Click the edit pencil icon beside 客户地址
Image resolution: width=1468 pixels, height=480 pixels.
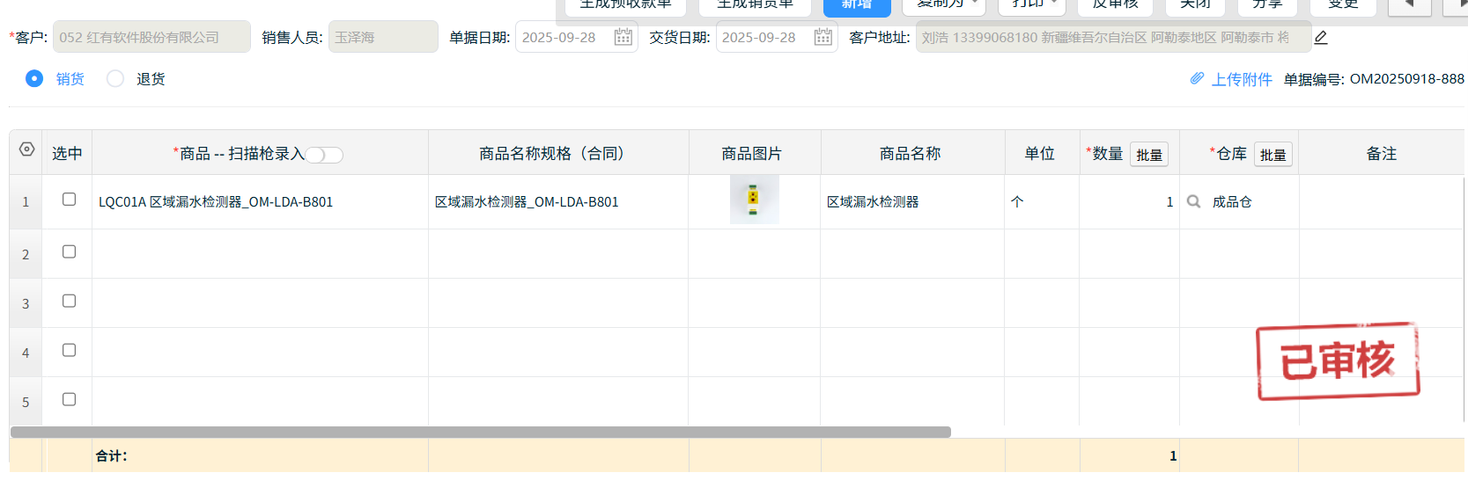point(1320,37)
